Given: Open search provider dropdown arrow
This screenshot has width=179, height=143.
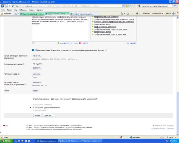Looking at the screenshot, I should click(177, 6).
